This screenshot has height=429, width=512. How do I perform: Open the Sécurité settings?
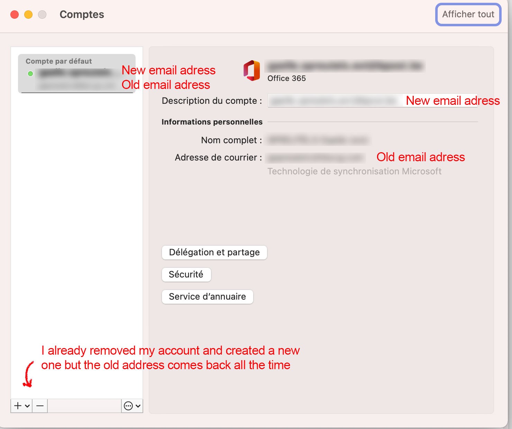coord(186,275)
